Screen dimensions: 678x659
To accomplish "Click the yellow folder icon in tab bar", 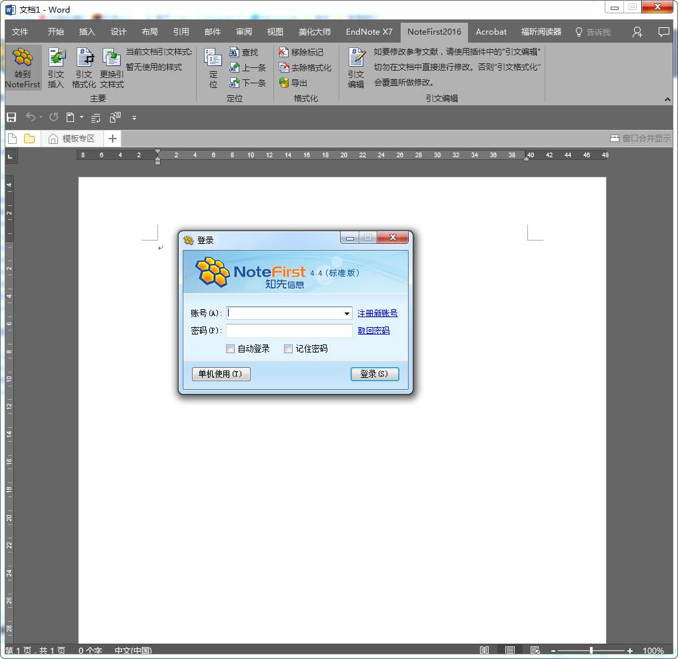I will (x=29, y=139).
